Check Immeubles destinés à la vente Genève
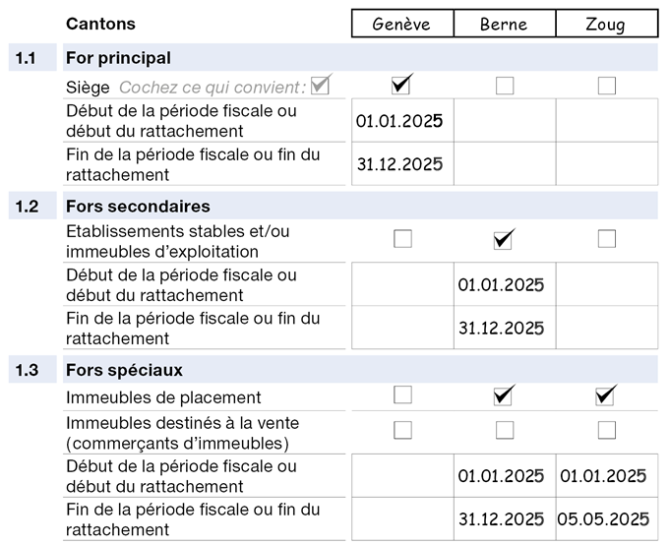The width and height of the screenshot is (669, 545). click(402, 430)
